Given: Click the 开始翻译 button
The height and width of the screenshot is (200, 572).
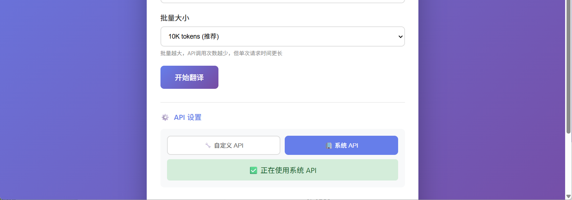Looking at the screenshot, I should (189, 77).
